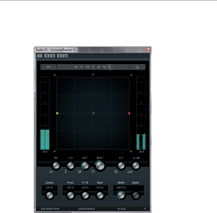Click the rotate signal icon under 0.0° knob
217x213 pixels.
coord(79,172)
